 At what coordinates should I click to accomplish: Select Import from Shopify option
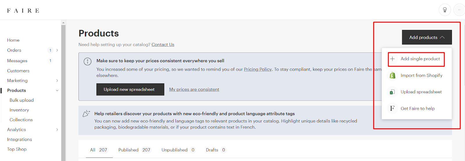click(421, 76)
